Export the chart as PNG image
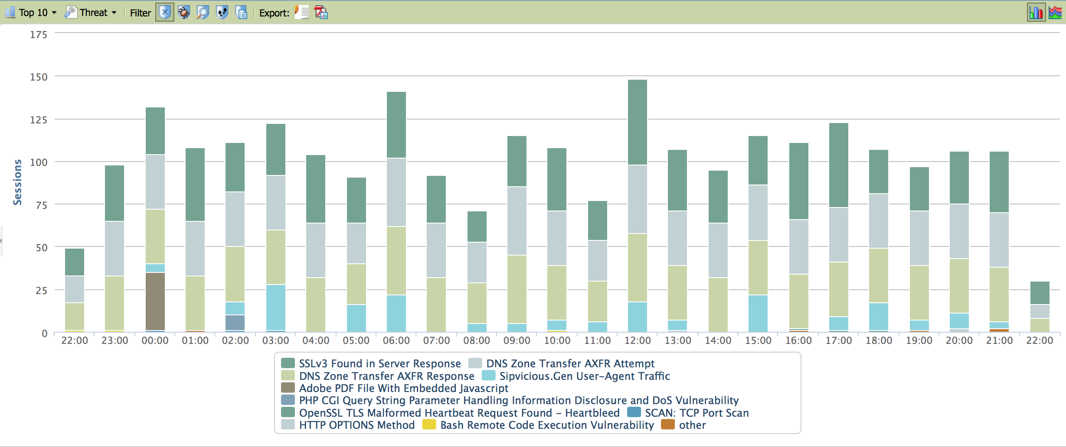The height and width of the screenshot is (447, 1066). [x=302, y=13]
